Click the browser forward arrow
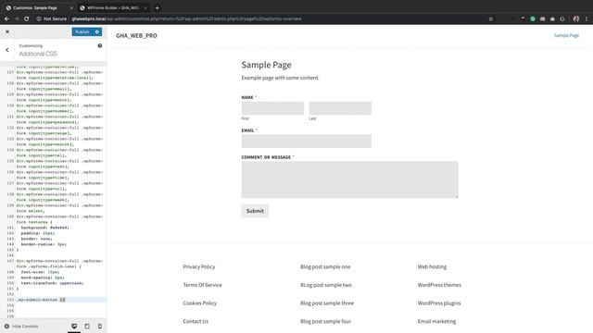 [x=17, y=18]
